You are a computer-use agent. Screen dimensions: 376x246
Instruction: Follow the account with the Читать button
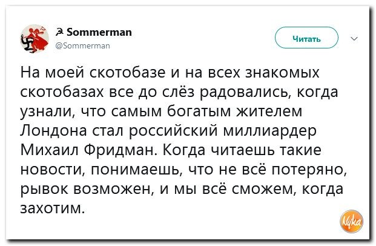(x=306, y=38)
